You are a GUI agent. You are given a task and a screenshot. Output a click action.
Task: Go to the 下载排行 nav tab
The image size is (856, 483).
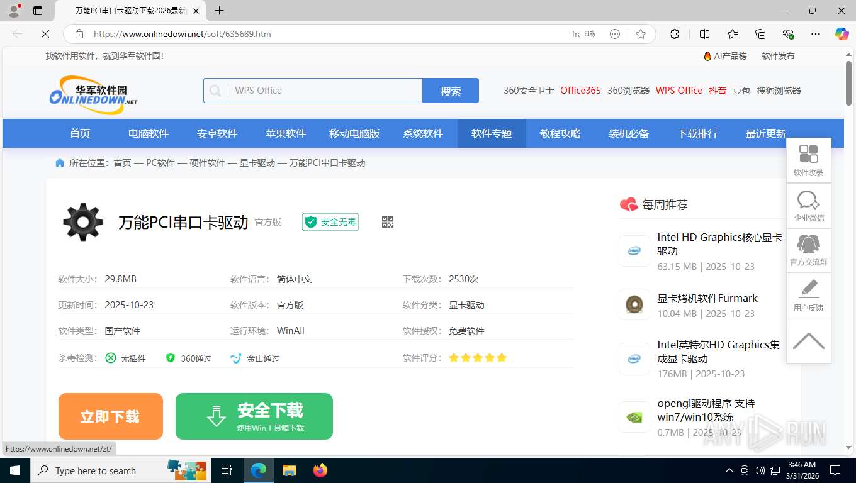click(x=697, y=133)
